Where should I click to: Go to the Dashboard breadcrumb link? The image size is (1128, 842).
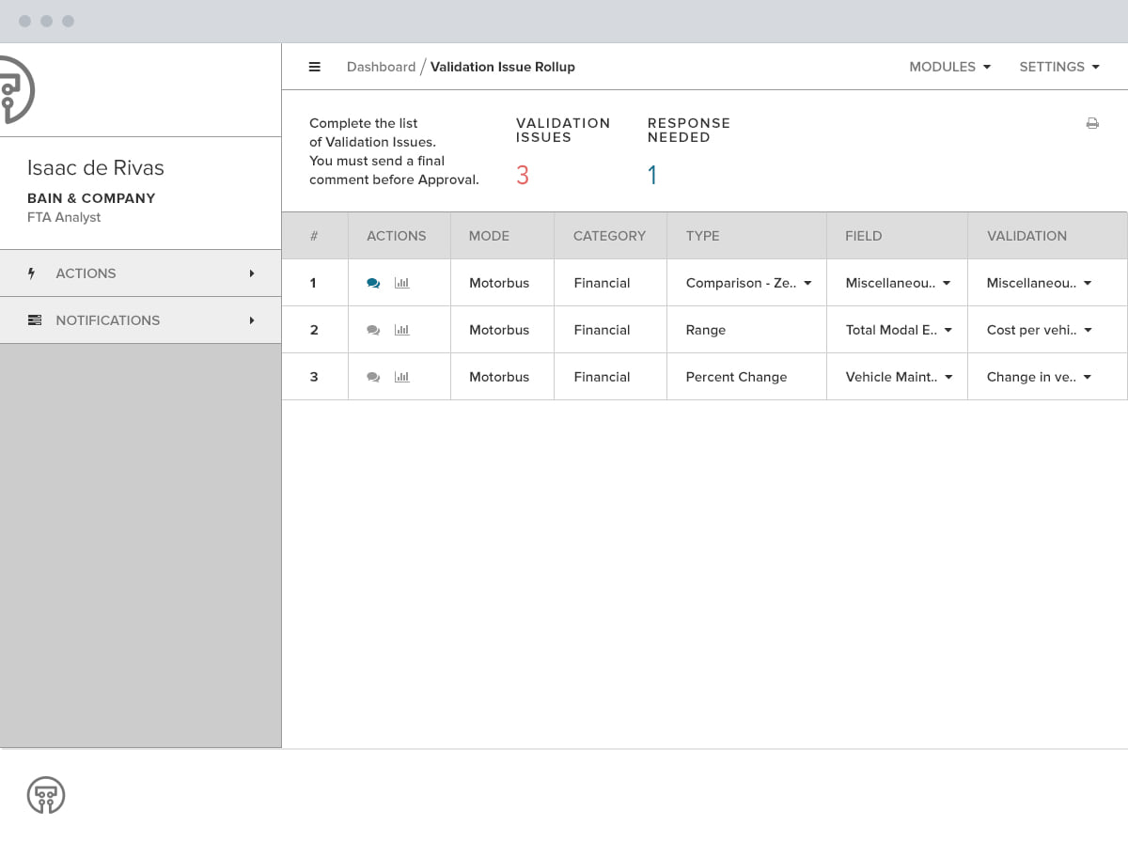(x=381, y=67)
